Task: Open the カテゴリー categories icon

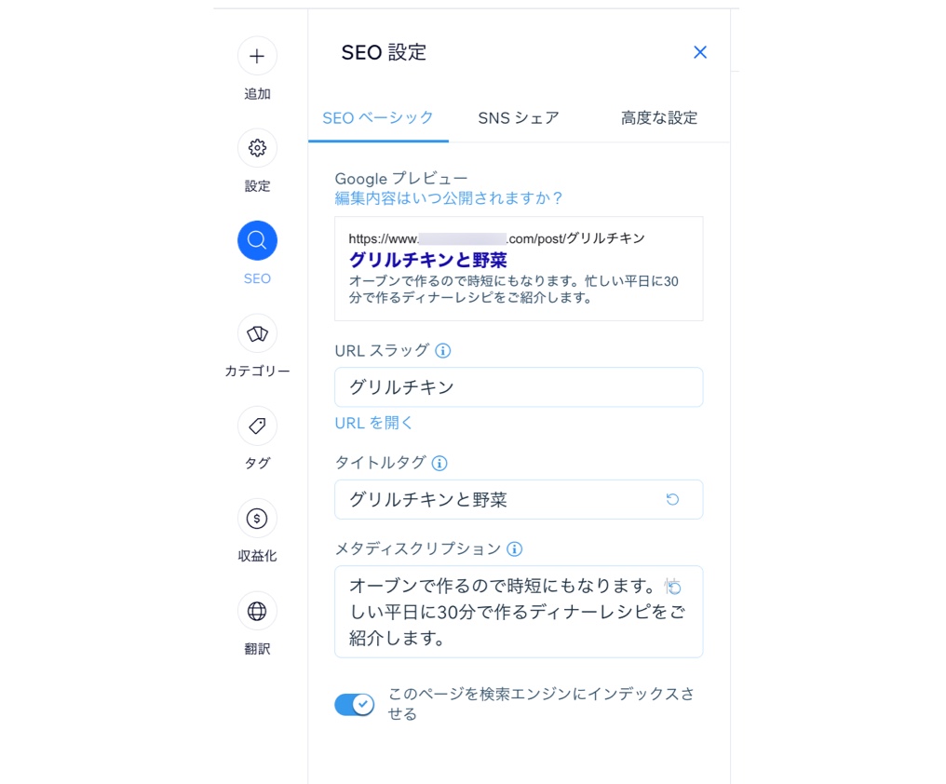Action: [257, 333]
